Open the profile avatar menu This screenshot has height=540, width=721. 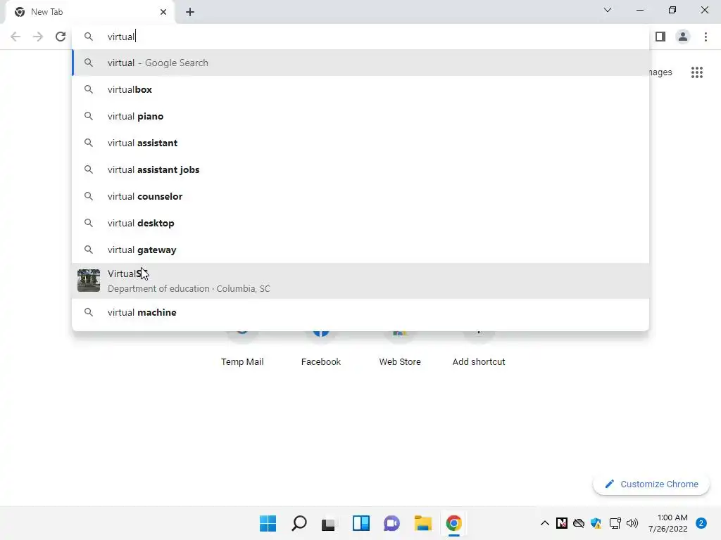[683, 37]
